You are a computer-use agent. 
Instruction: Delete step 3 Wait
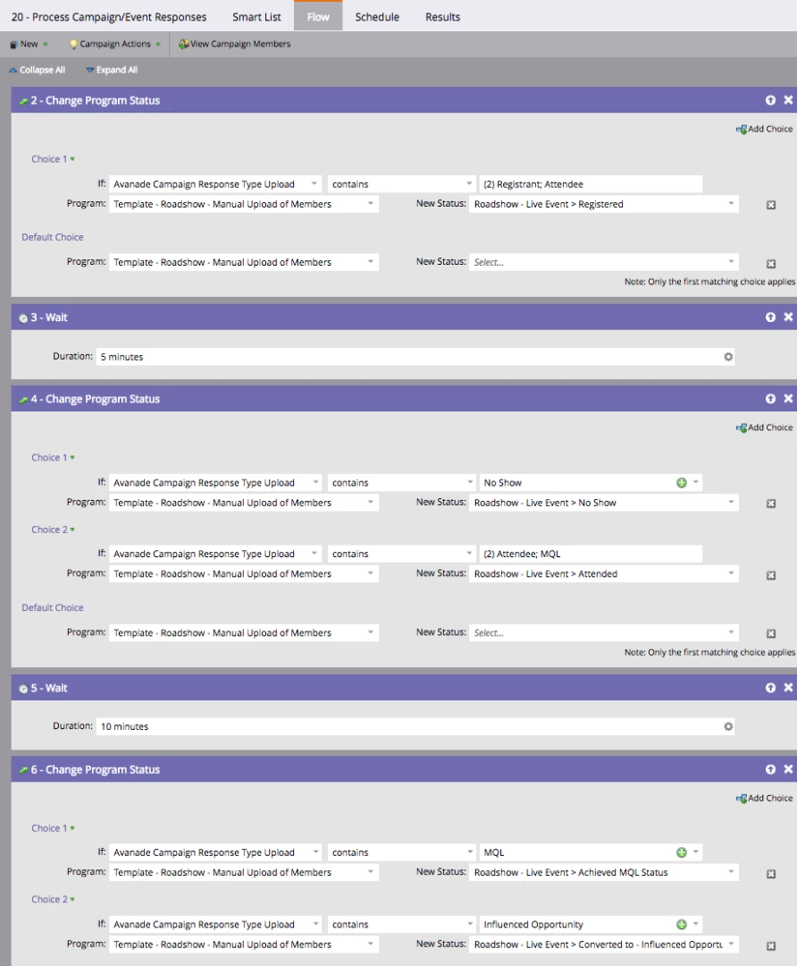pos(788,317)
